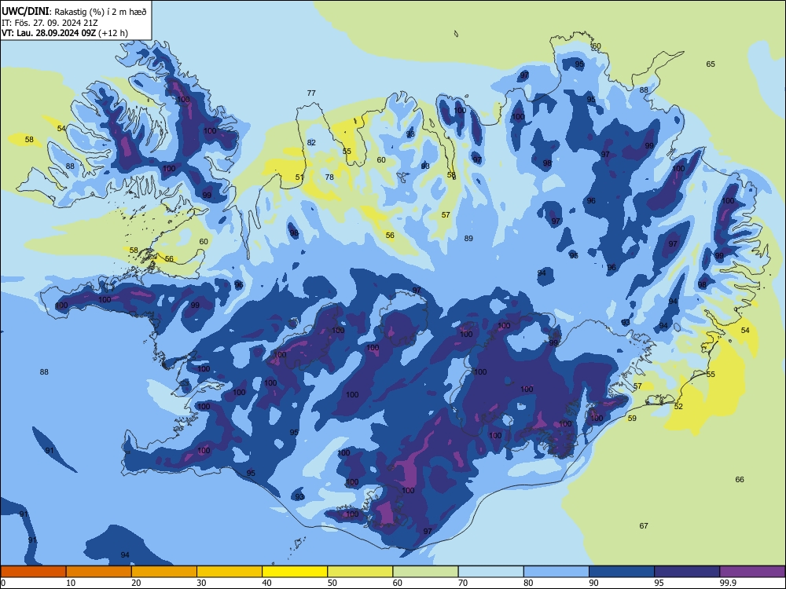The height and width of the screenshot is (589, 786).
Task: Click the "52" humidity value on the east coast
Action: (x=678, y=407)
